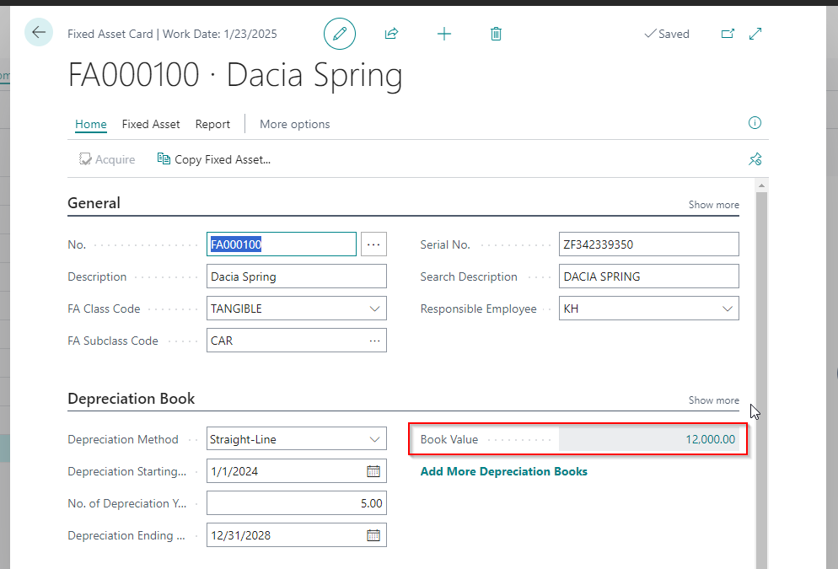Viewport: 838px width, 569px height.
Task: Open calendar for Depreciation Ending date
Action: point(373,535)
